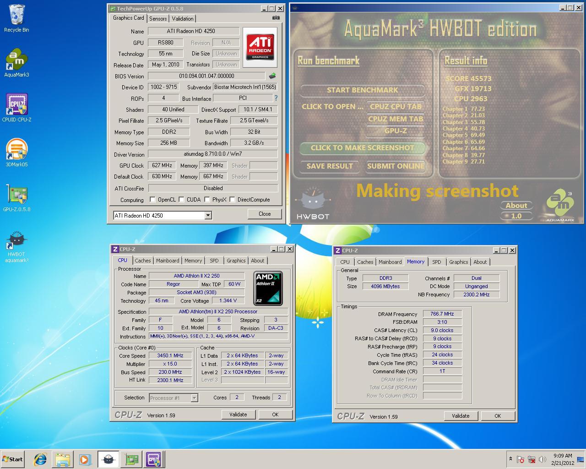Click the HWBOT logo in AquaMark window
The image size is (586, 469).
tap(313, 203)
